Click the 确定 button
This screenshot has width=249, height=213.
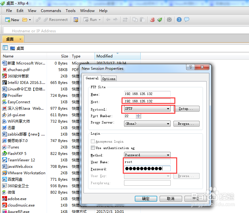tap(146, 199)
